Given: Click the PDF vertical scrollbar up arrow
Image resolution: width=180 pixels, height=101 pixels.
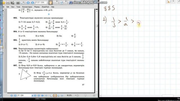Looking at the screenshot, I should (x=97, y=11).
